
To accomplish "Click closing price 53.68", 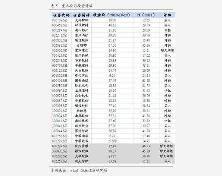I will 112,161.
